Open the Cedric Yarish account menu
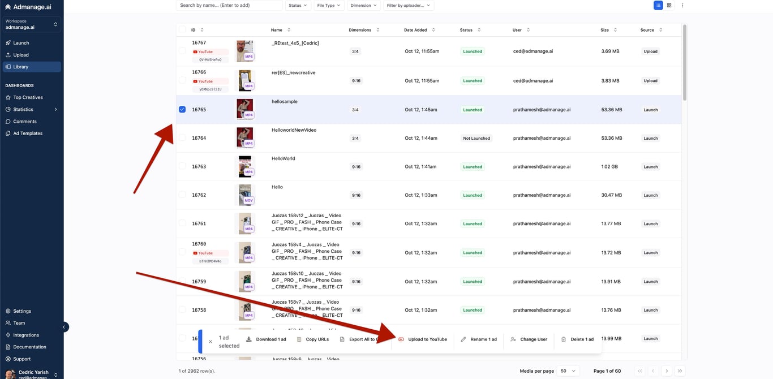The width and height of the screenshot is (773, 379). click(x=32, y=374)
